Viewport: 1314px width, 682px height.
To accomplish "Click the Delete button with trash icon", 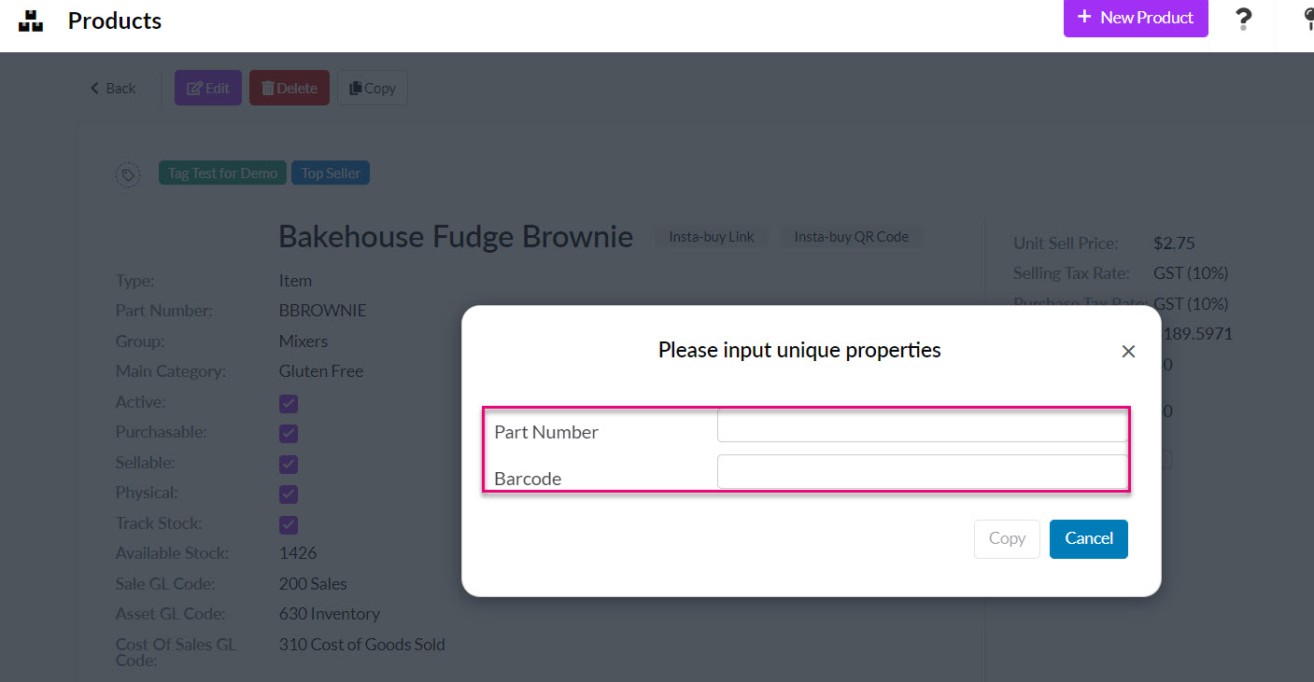I will coord(290,88).
